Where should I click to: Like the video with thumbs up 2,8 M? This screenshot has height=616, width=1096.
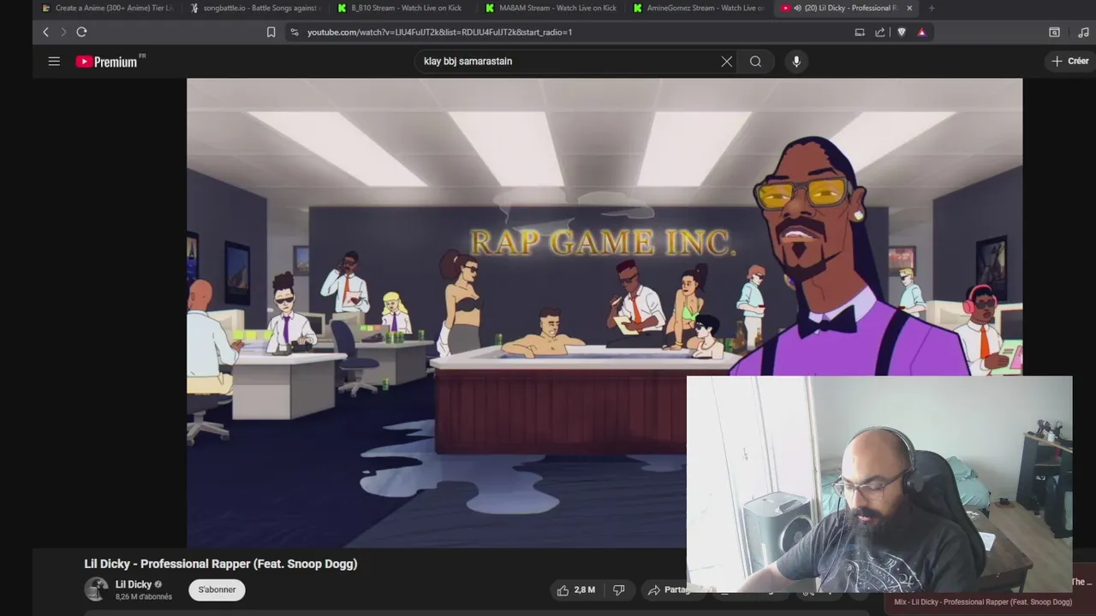575,589
